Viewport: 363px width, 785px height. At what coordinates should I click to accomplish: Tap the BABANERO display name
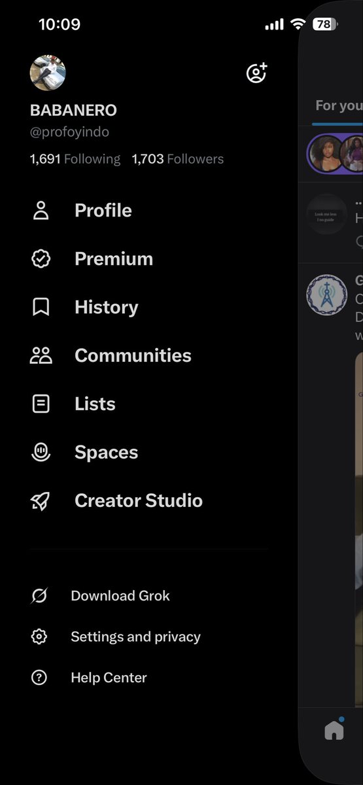coord(73,111)
